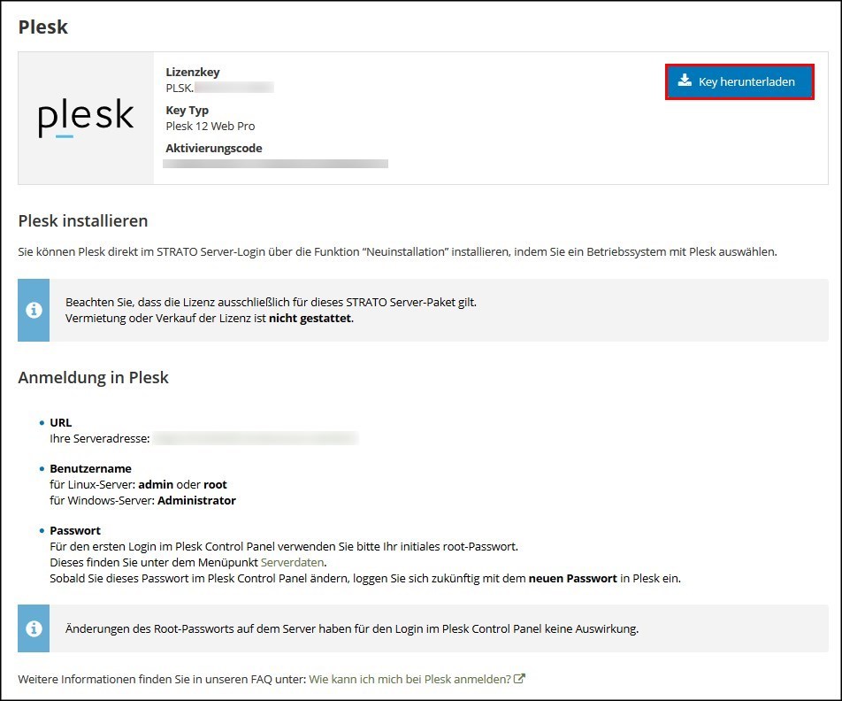The height and width of the screenshot is (701, 842).
Task: Click the blurred Aktivierungscode value
Action: pyautogui.click(x=276, y=164)
